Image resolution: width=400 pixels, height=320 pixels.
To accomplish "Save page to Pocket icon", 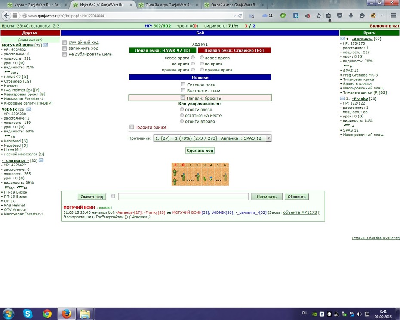I will (x=339, y=15).
